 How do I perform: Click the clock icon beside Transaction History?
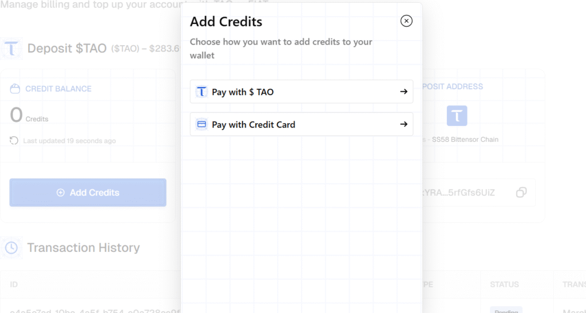[11, 248]
